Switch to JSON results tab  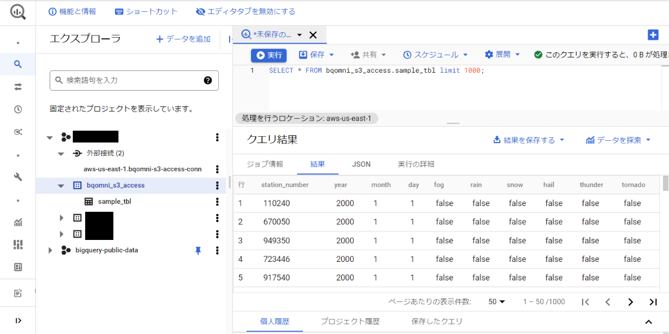362,164
